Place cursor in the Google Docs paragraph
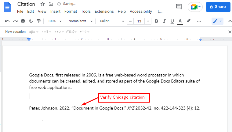This screenshot has width=232, height=132. coord(114,81)
